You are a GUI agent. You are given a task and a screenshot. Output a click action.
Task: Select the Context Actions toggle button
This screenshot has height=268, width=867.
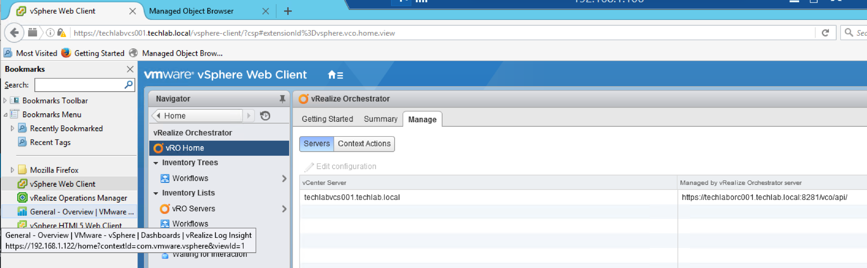[364, 144]
